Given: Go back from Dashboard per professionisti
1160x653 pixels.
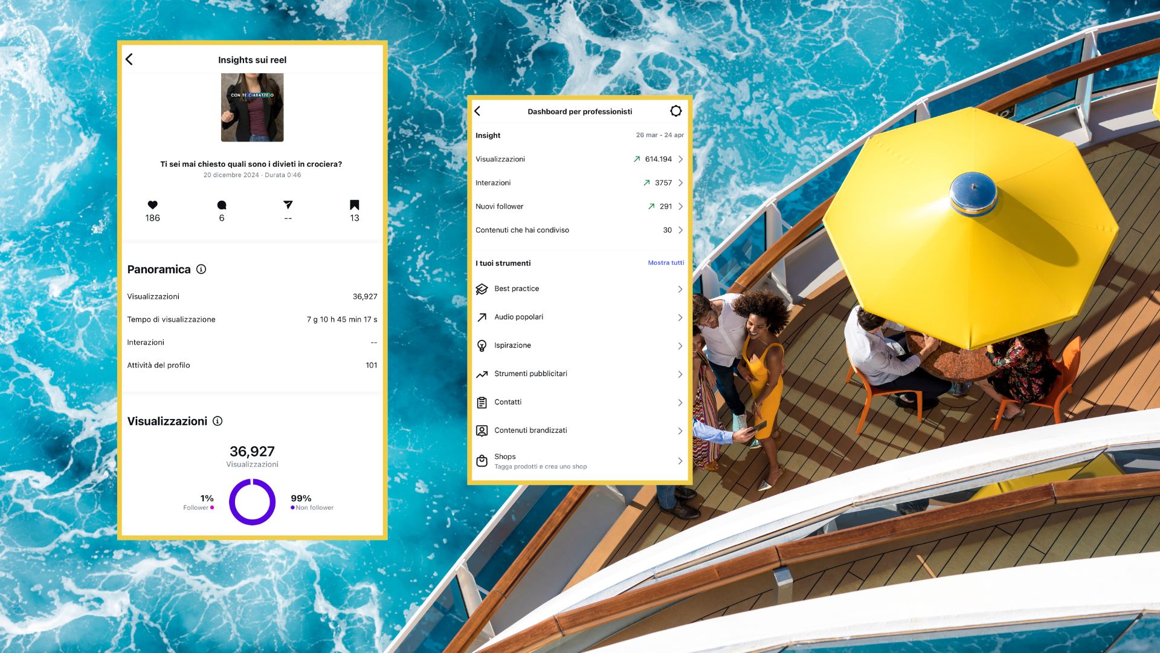Looking at the screenshot, I should [478, 111].
